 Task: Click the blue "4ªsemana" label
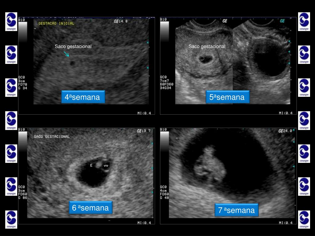tap(83, 97)
